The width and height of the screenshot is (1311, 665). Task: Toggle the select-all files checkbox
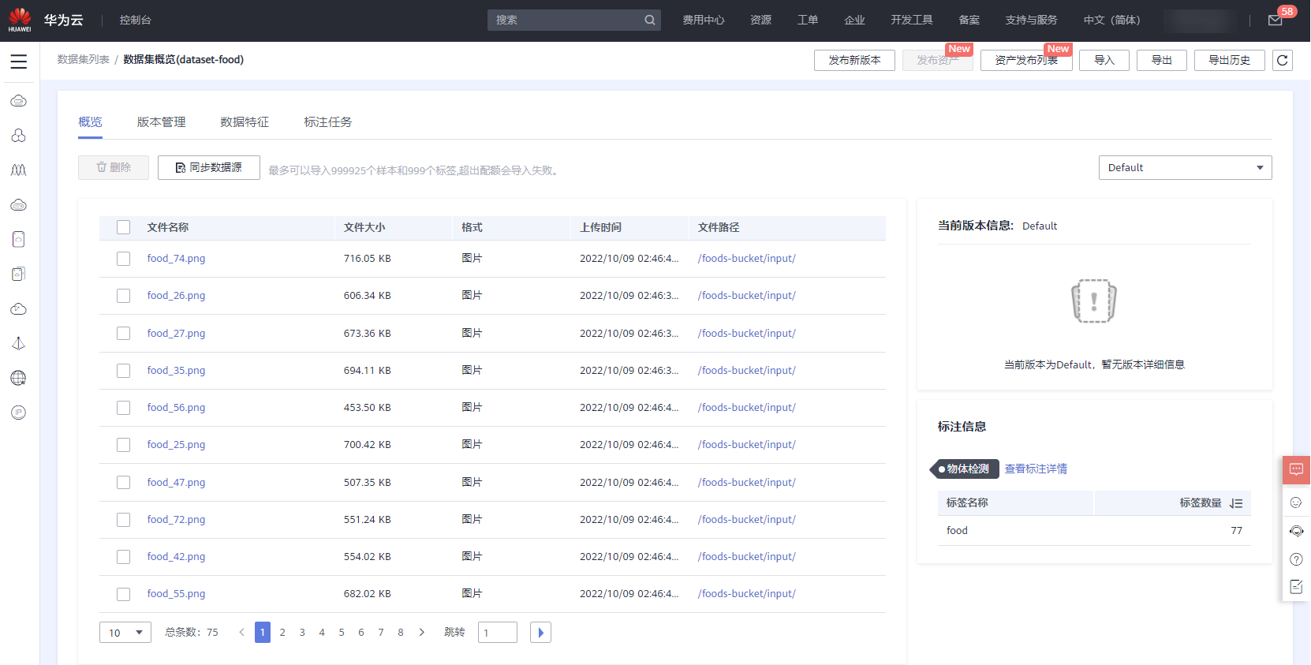pos(124,227)
